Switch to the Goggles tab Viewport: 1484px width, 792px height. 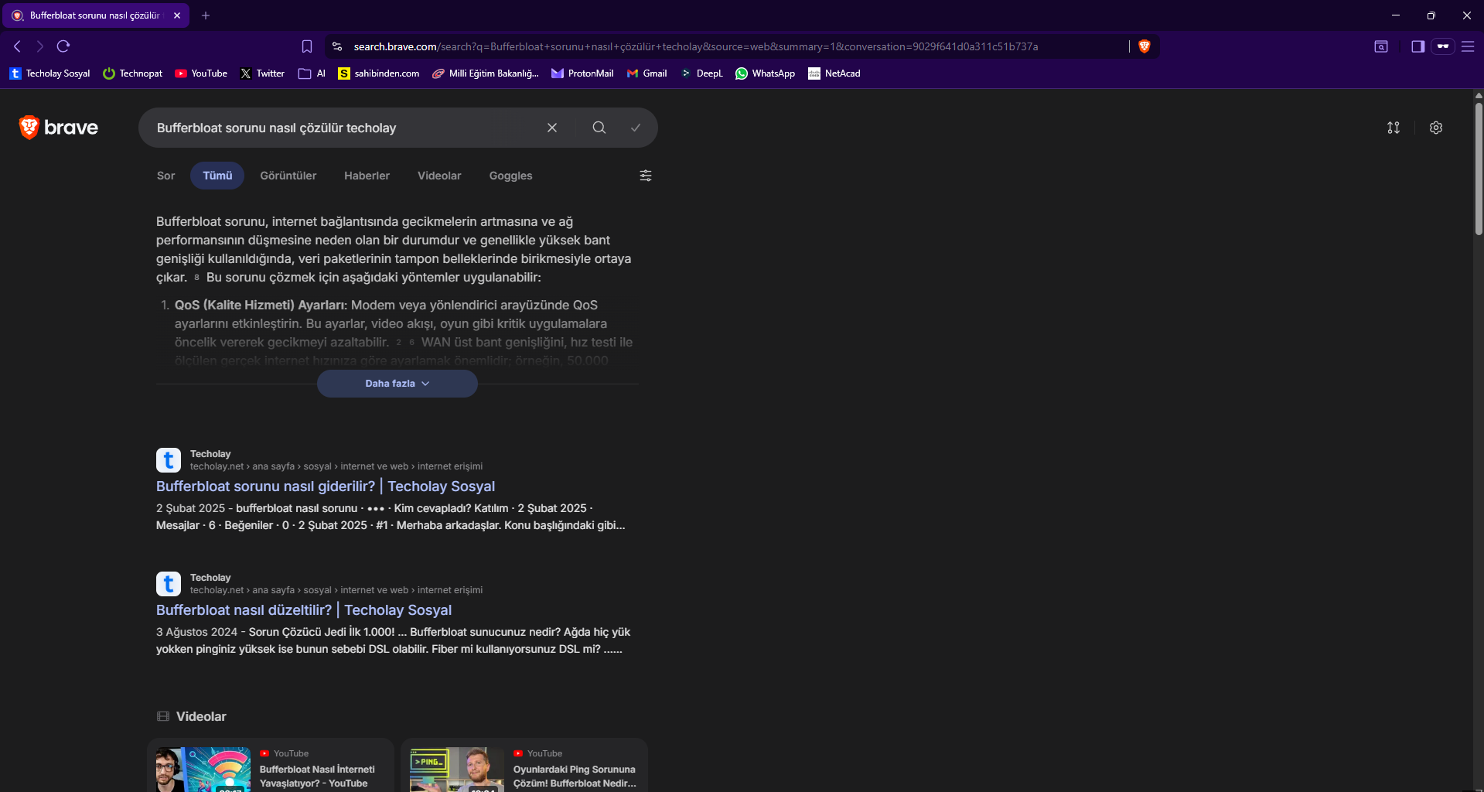[x=511, y=176]
